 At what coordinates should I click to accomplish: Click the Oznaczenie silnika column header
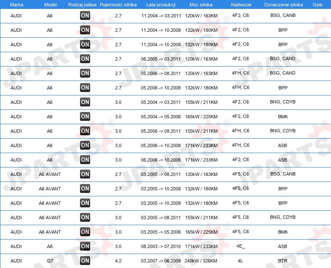284,5
